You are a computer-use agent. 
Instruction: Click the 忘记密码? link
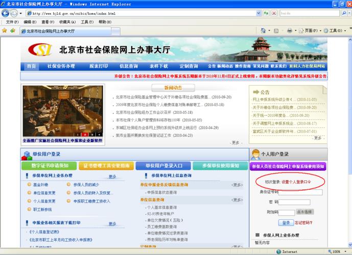[x=303, y=222]
